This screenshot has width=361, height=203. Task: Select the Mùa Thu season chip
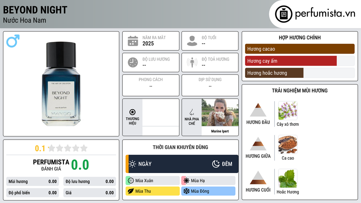[153, 191]
